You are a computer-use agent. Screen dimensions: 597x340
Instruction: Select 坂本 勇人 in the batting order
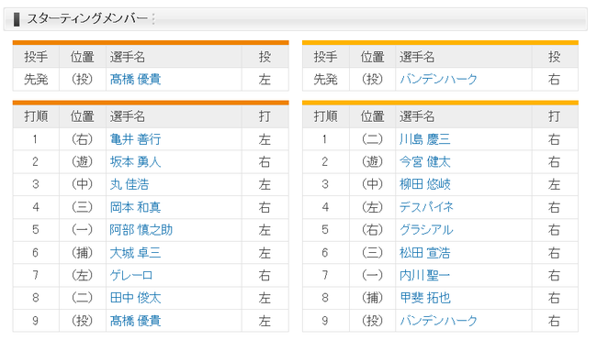click(135, 162)
